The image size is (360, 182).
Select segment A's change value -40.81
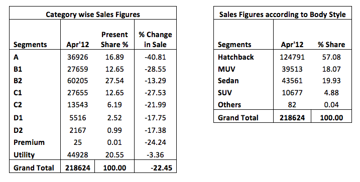[155, 57]
